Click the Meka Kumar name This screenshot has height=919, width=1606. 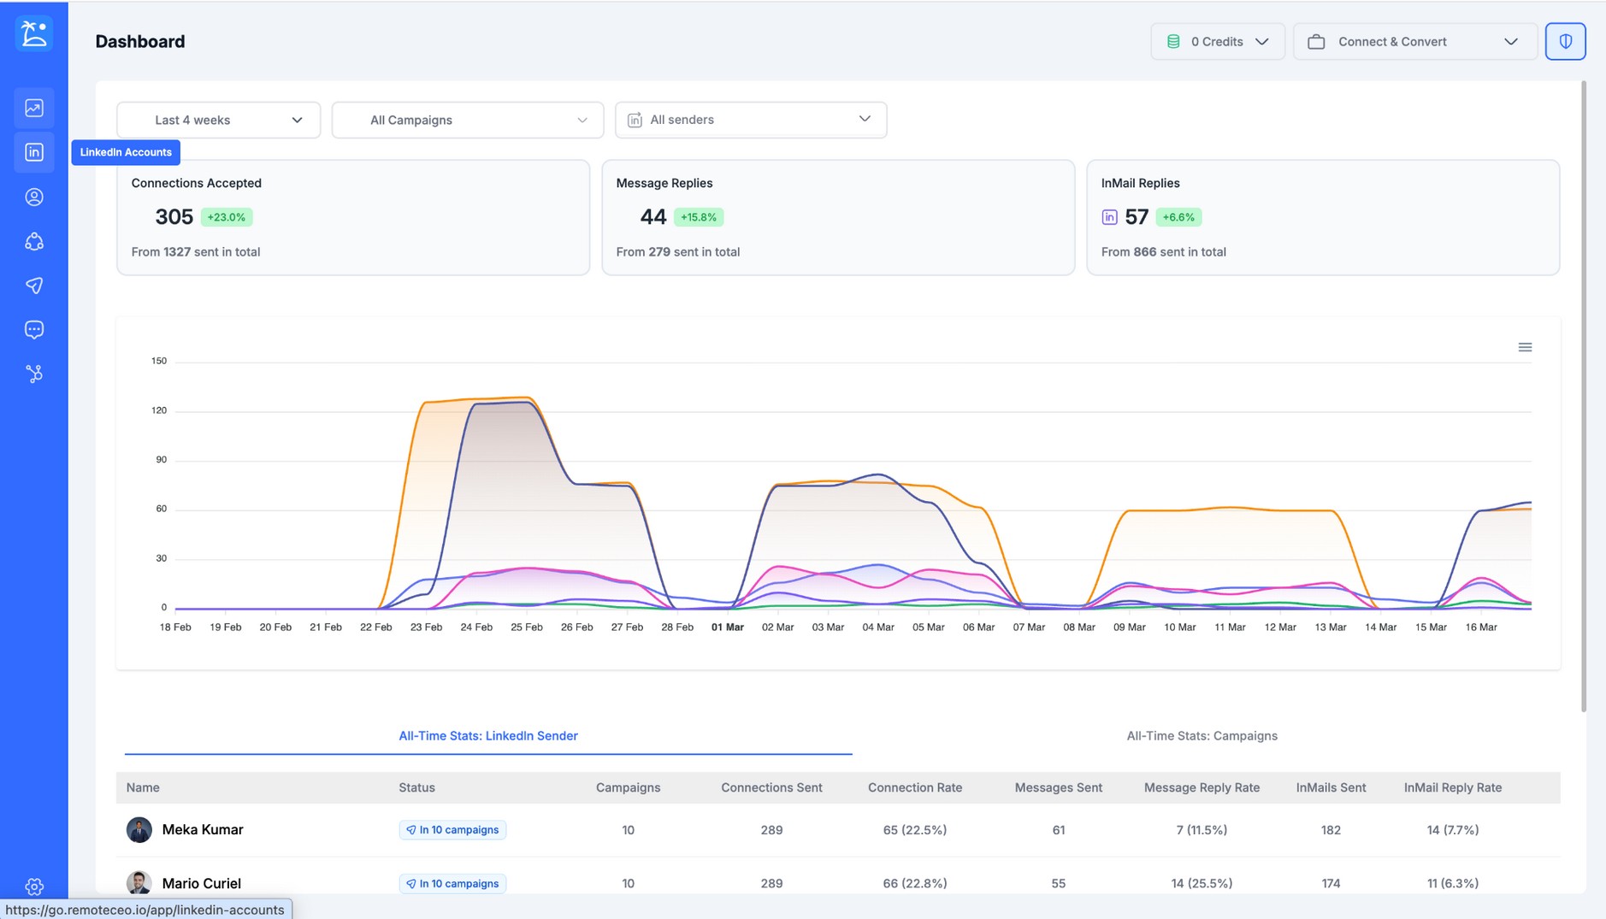(x=203, y=829)
